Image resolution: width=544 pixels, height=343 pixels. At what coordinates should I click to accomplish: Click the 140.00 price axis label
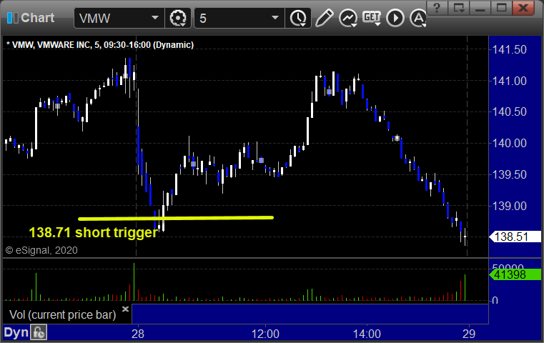pyautogui.click(x=510, y=143)
